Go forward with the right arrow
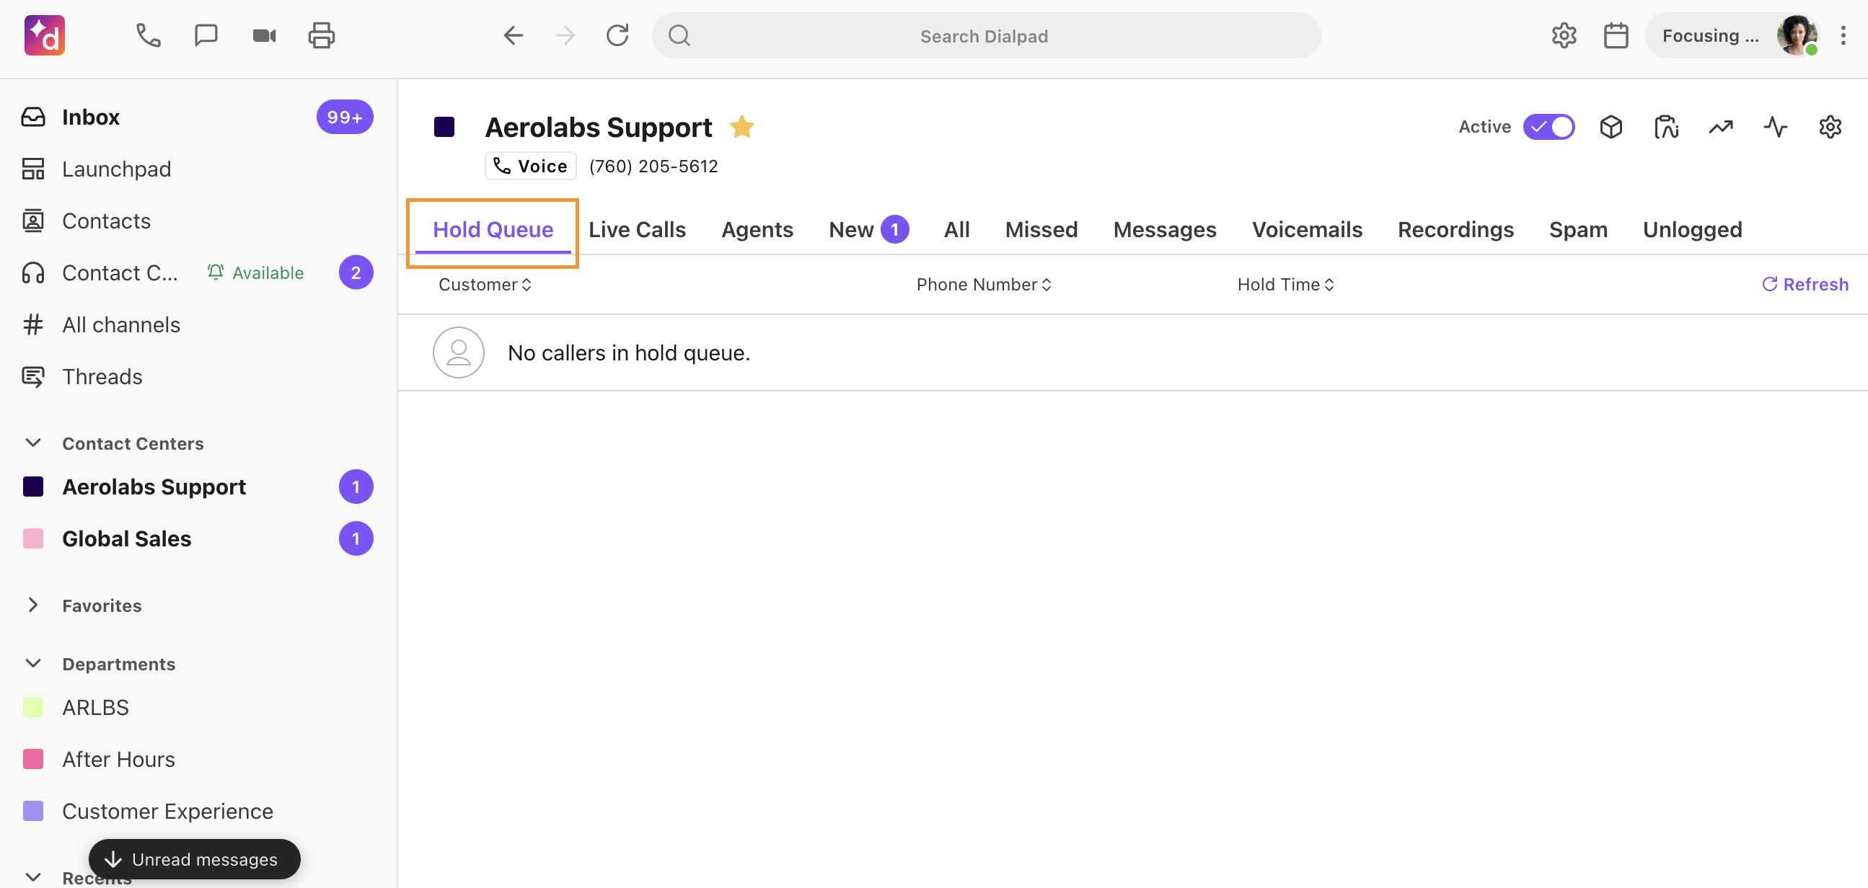The height and width of the screenshot is (888, 1868). point(565,35)
